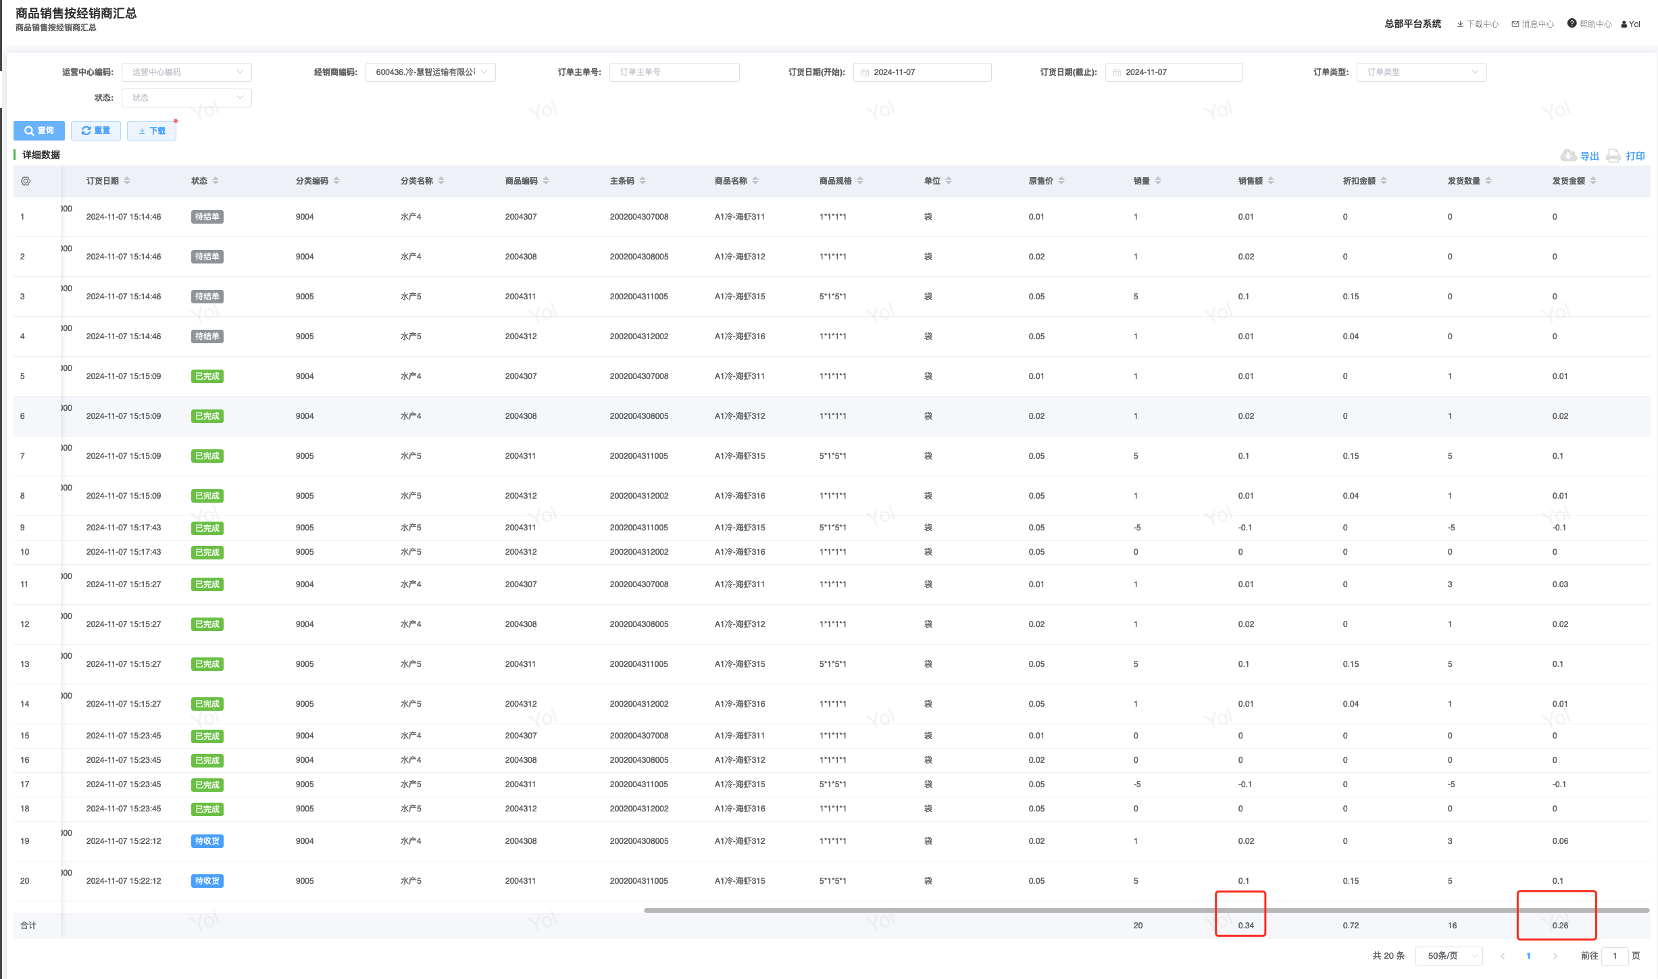Click the 查询 search button
This screenshot has height=979, width=1658.
pos(39,130)
